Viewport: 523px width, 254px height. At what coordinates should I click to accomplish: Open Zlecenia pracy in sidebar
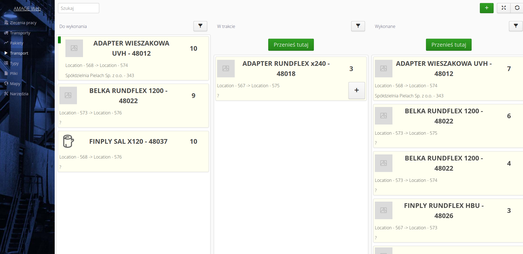click(23, 23)
